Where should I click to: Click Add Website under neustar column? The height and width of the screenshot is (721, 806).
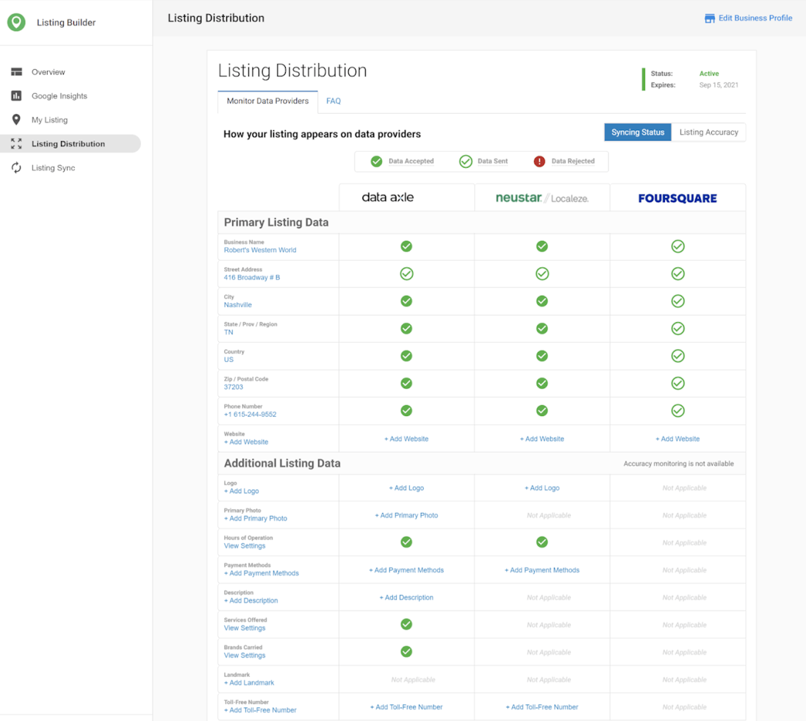[542, 439]
